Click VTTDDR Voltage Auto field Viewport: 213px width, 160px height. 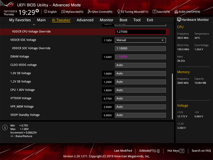click(x=140, y=98)
